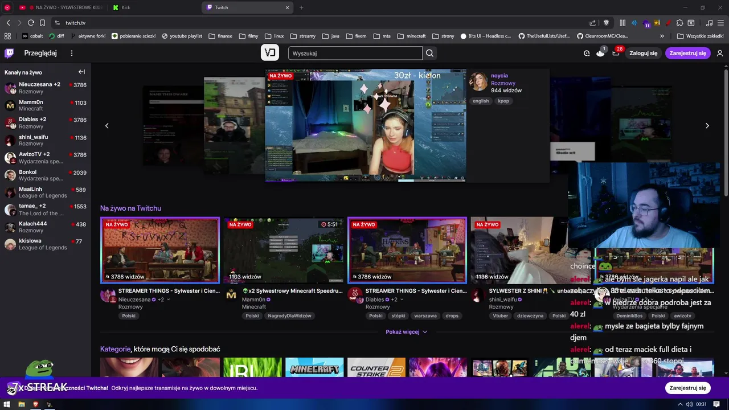Collapse the Kanały na żywo sidebar
This screenshot has width=729, height=410.
[x=81, y=72]
